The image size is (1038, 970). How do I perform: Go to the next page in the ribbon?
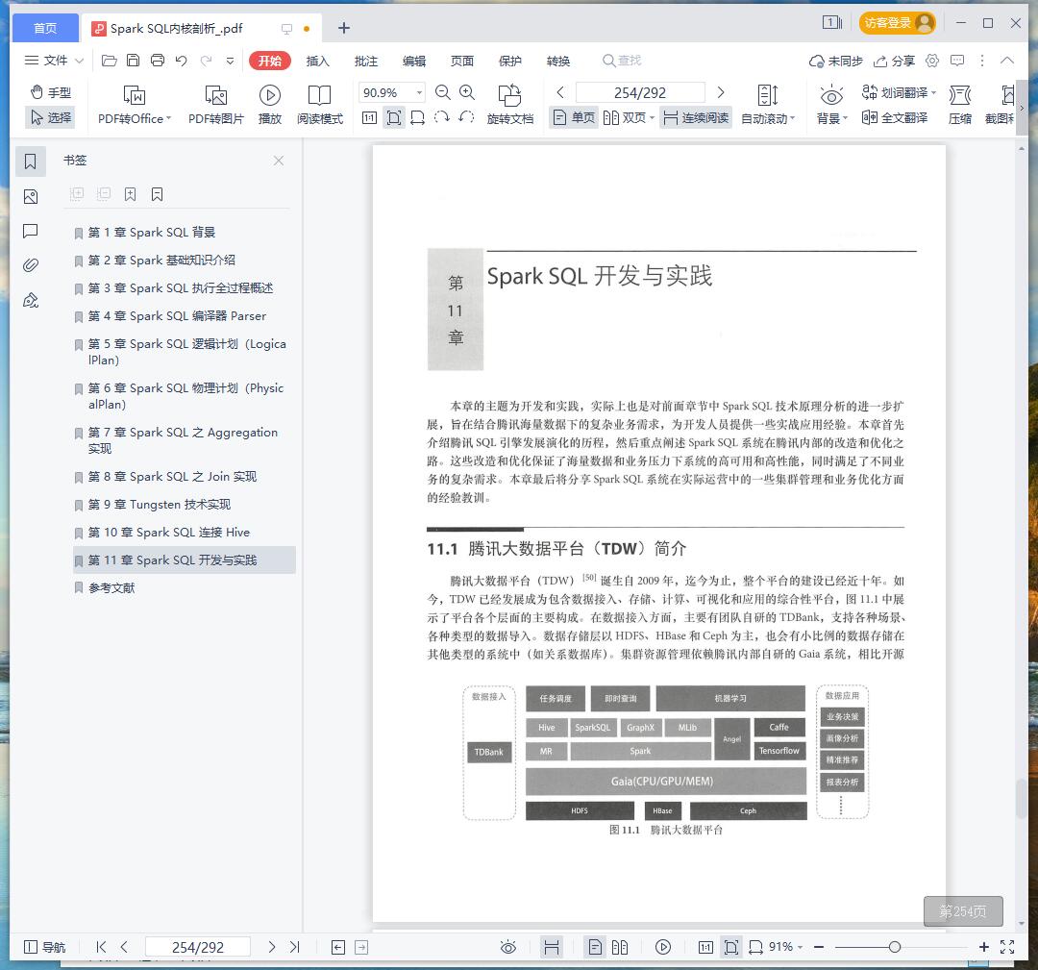coord(721,92)
